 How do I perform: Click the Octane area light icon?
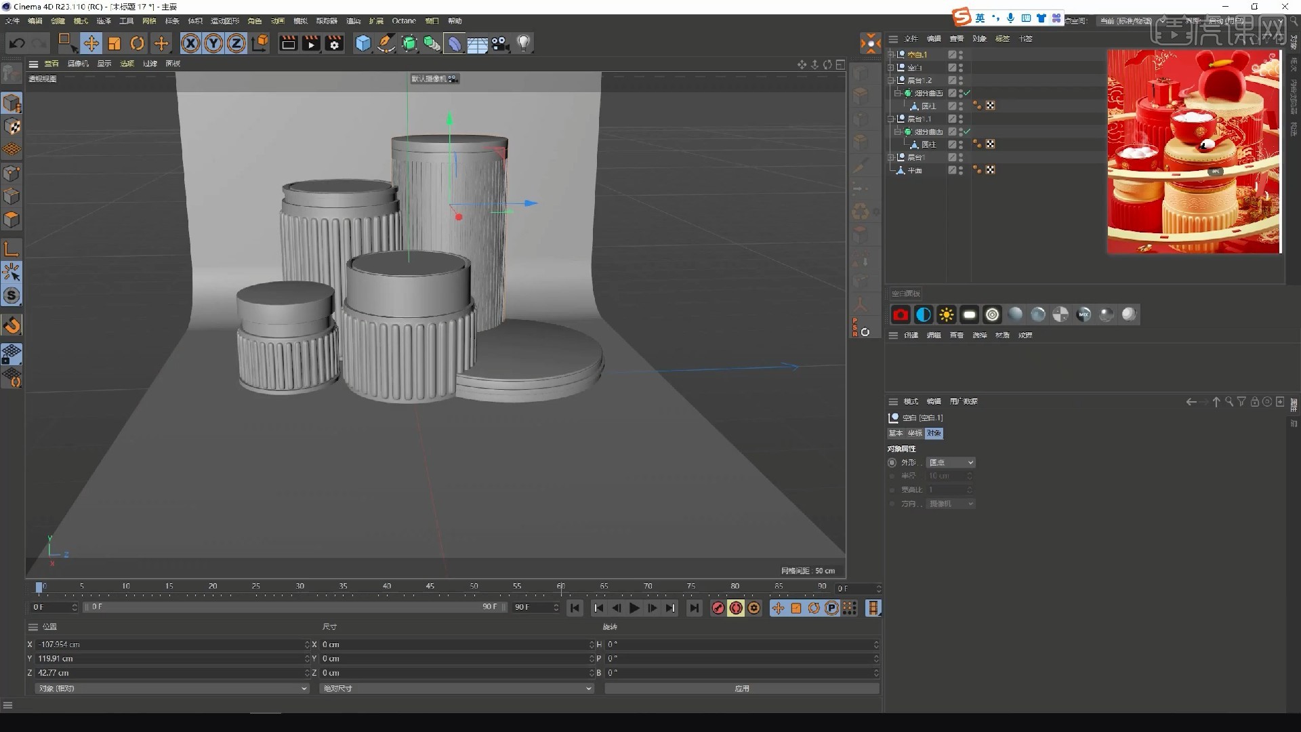[970, 314]
